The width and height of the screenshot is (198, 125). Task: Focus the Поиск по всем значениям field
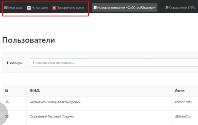pos(114,63)
